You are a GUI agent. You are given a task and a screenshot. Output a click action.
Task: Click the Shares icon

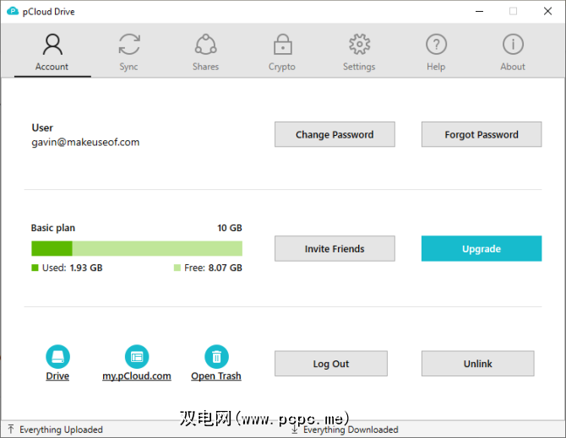(x=206, y=45)
